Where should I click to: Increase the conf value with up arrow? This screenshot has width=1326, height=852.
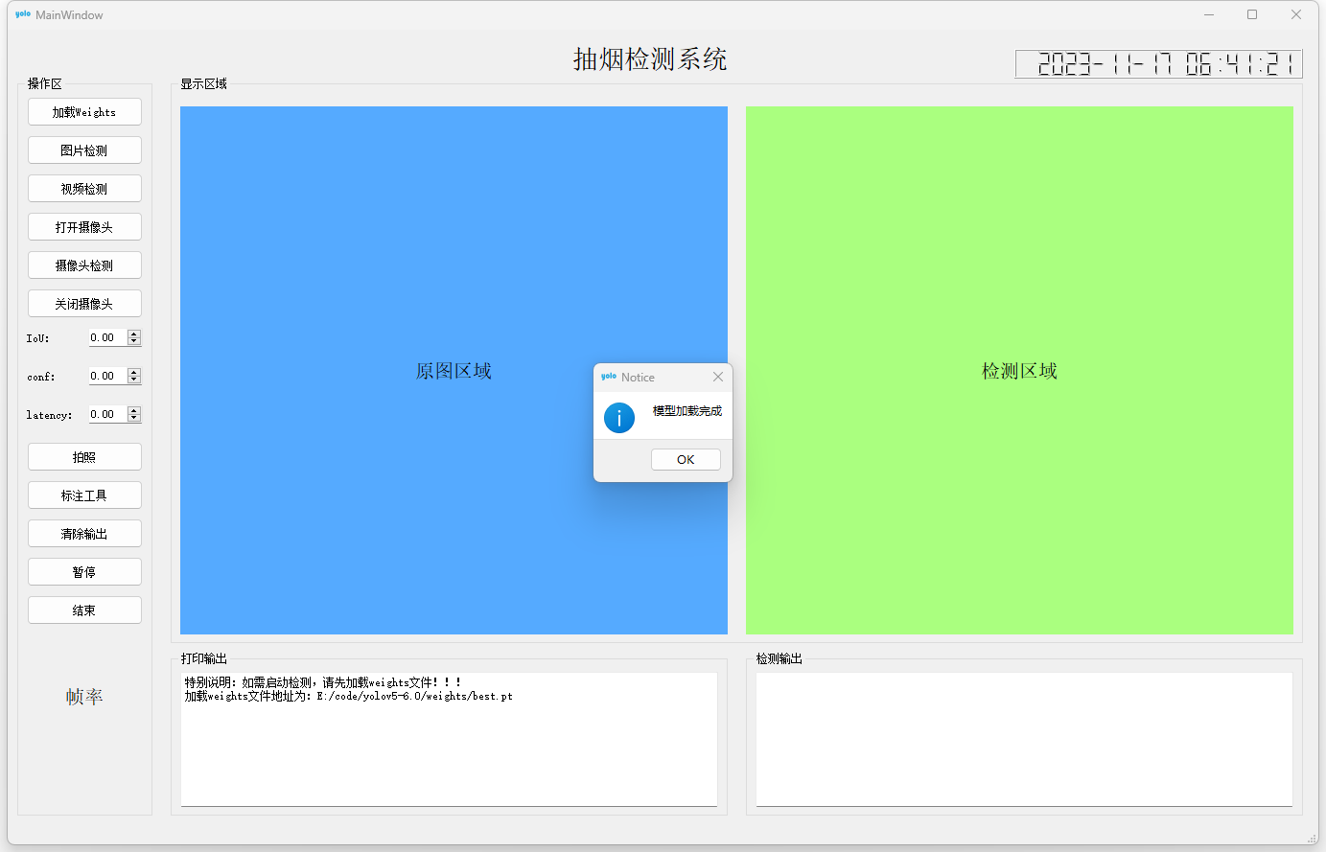pyautogui.click(x=134, y=372)
